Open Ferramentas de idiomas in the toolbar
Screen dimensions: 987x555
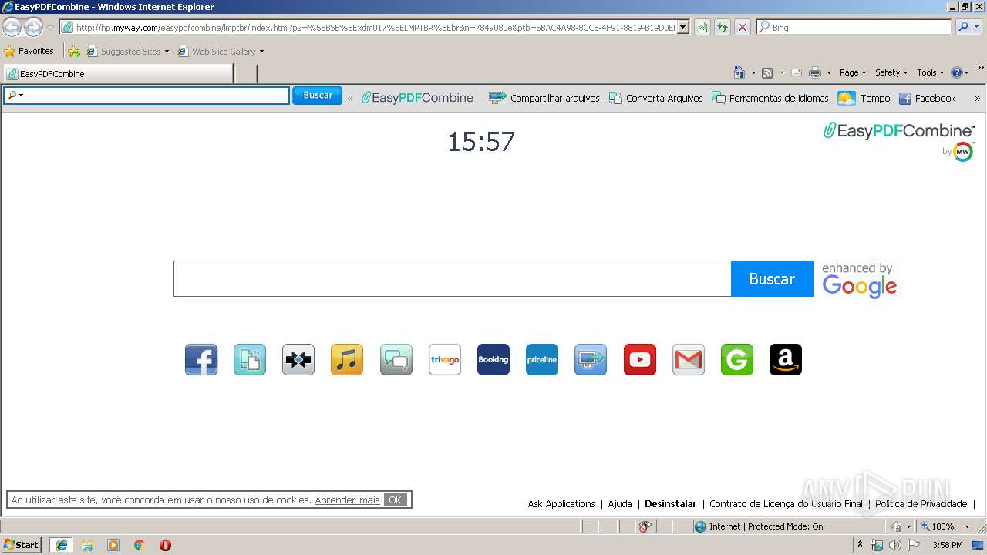(770, 98)
